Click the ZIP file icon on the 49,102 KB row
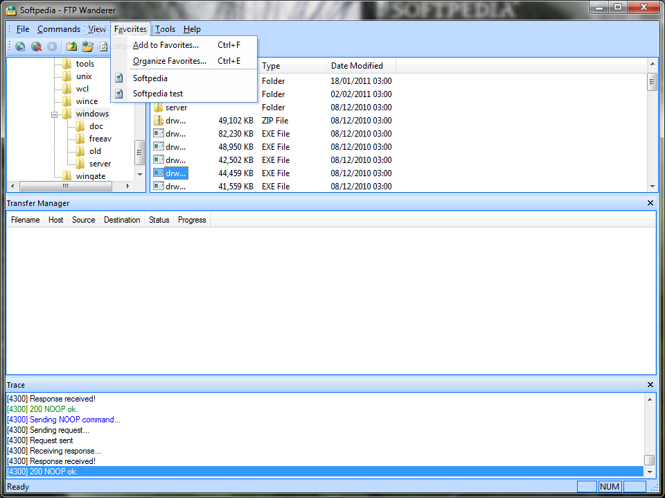The image size is (665, 498). tap(158, 121)
